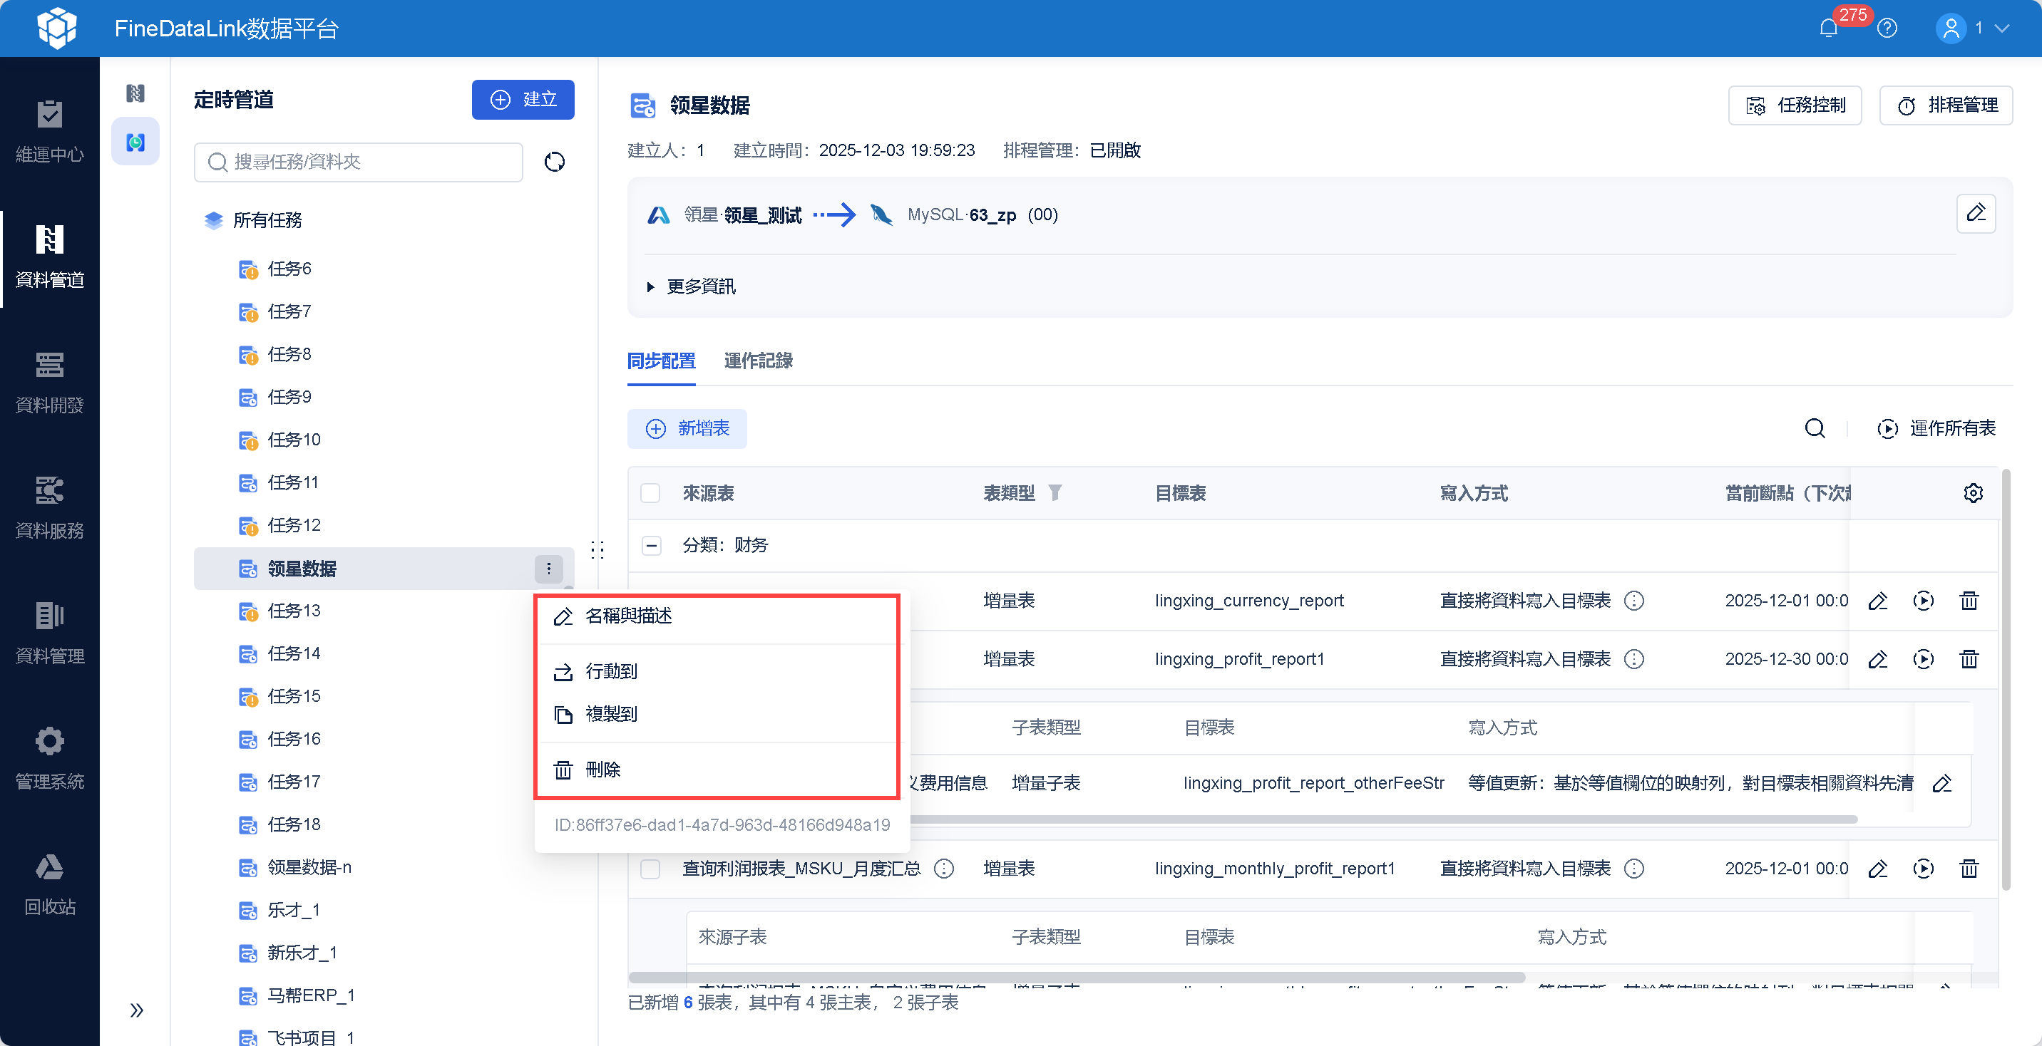Click the user avatar icon

(1951, 29)
